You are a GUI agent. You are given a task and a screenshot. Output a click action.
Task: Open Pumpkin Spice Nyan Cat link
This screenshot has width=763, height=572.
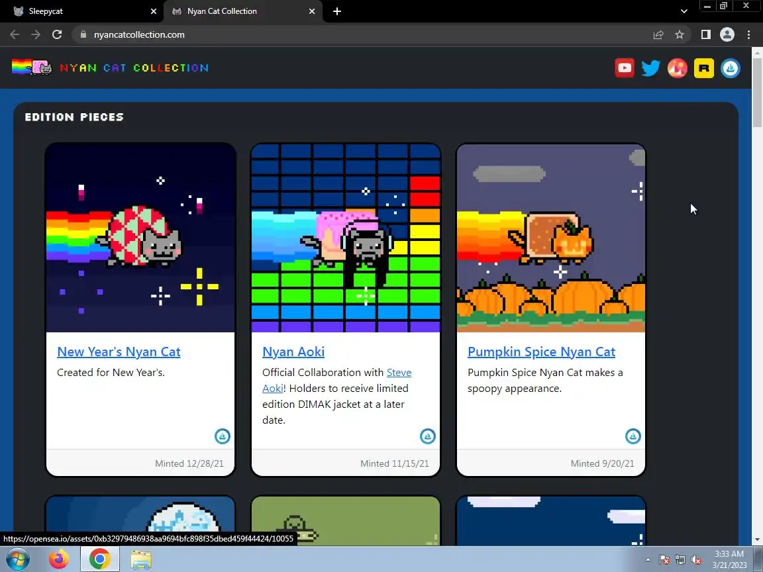(x=541, y=352)
